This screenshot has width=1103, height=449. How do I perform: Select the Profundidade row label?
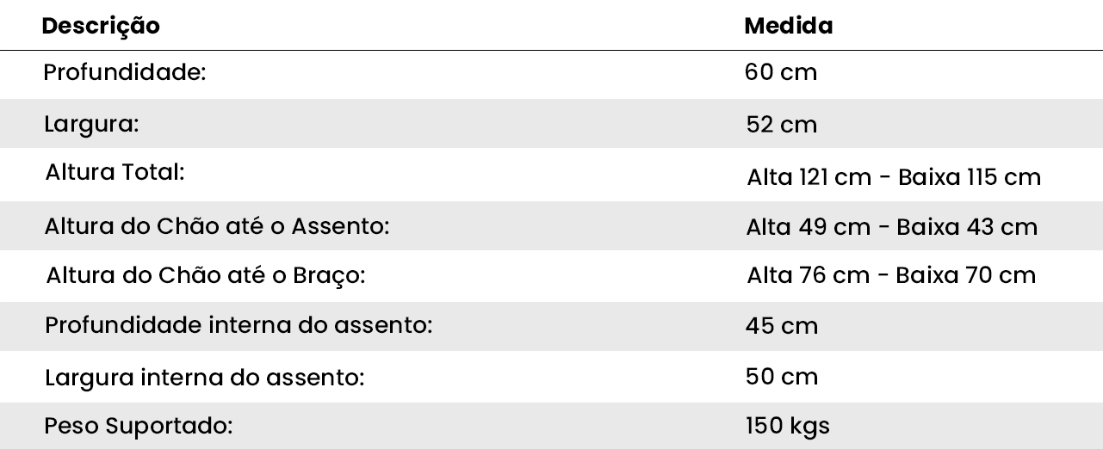click(125, 72)
